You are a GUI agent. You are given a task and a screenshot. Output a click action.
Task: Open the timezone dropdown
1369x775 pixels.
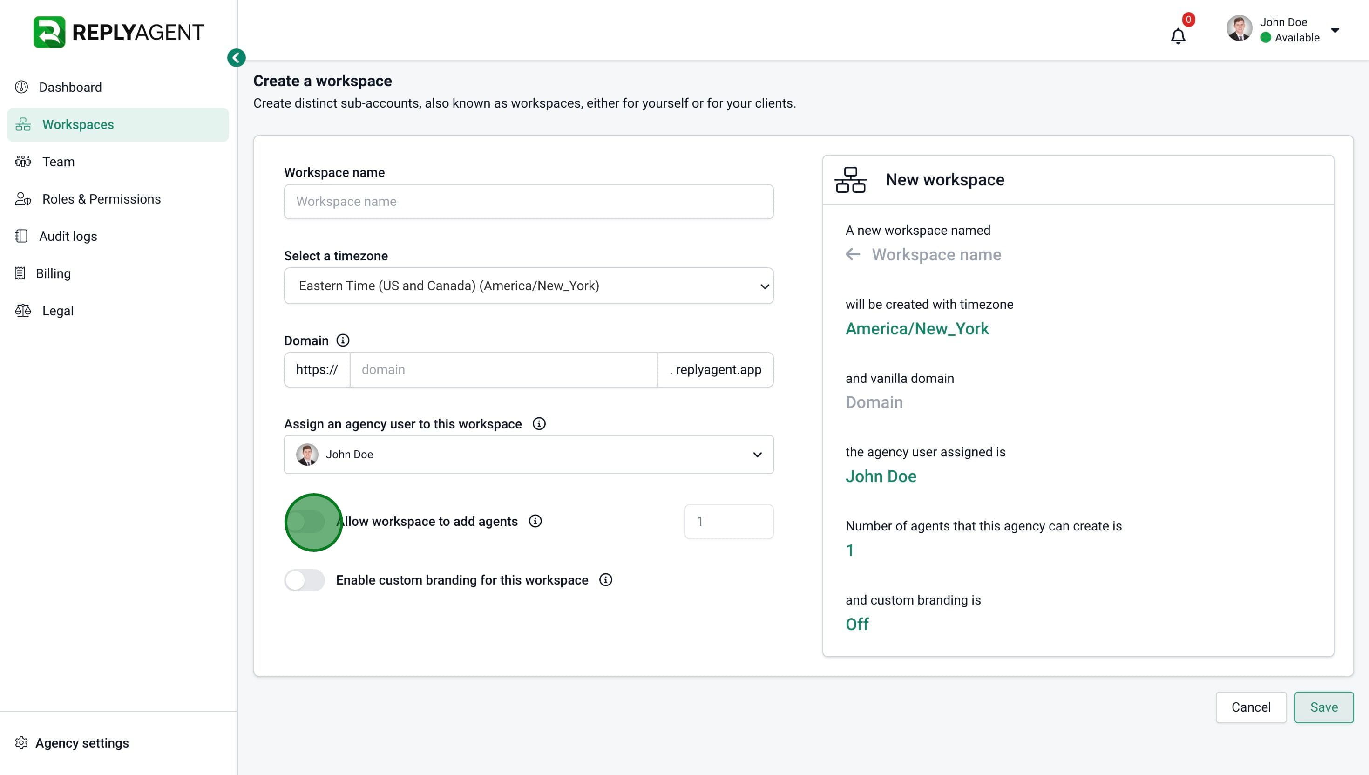tap(529, 286)
